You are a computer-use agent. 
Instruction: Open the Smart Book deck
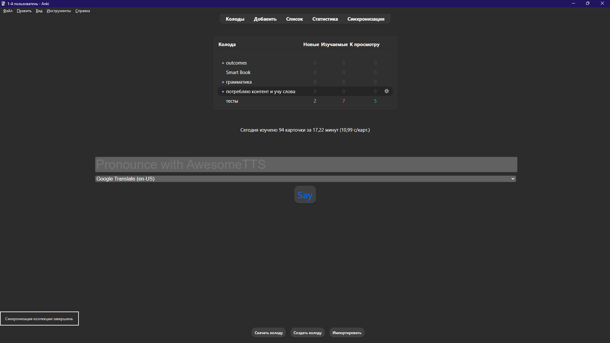point(238,73)
